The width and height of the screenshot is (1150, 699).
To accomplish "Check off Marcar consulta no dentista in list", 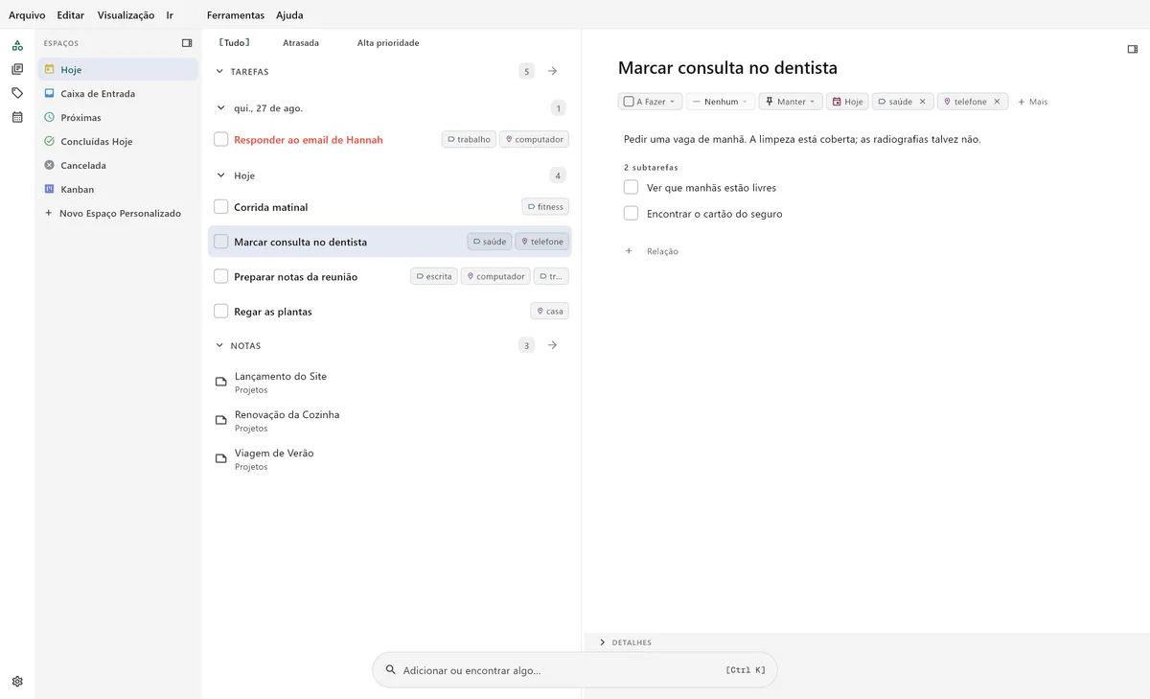I will pyautogui.click(x=221, y=242).
